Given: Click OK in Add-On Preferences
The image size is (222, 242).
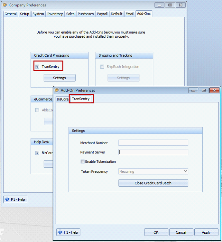Looking at the screenshot, I should (156, 232).
